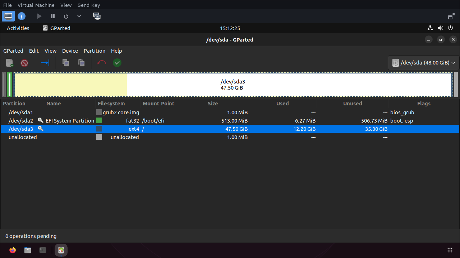The height and width of the screenshot is (258, 460).
Task: Toggle fullscreen mode of the VM viewer
Action: click(451, 16)
